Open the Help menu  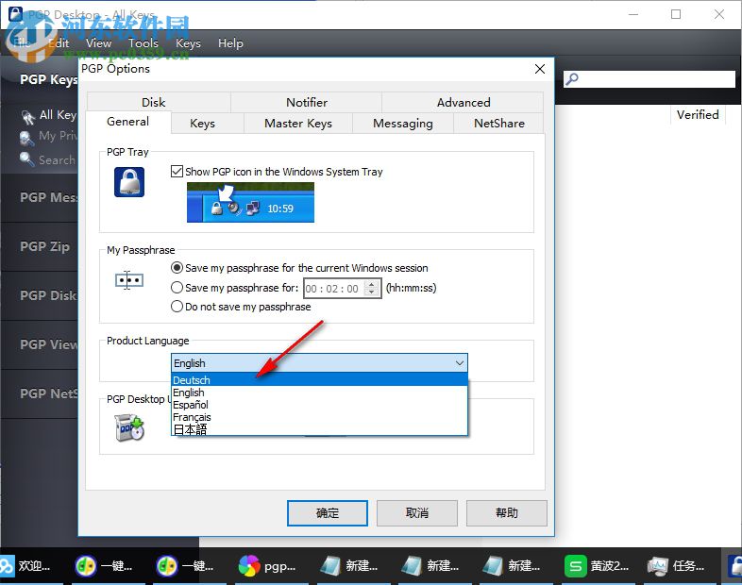(x=230, y=43)
